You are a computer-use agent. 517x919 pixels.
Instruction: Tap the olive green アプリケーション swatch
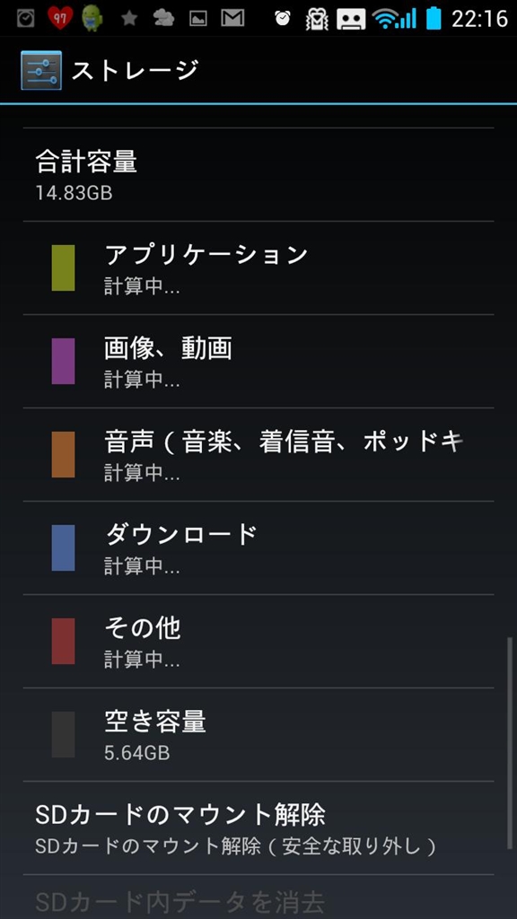[x=64, y=267]
